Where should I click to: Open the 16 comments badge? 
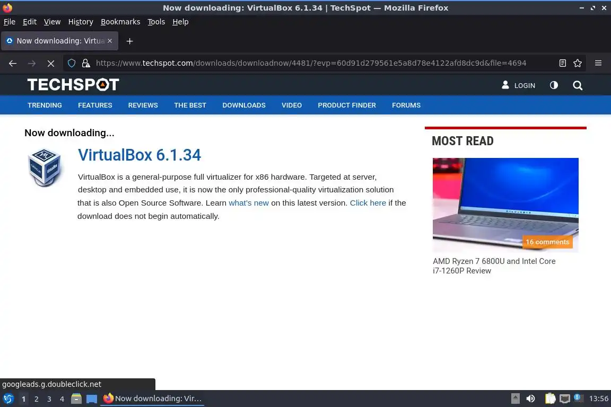[x=547, y=242]
